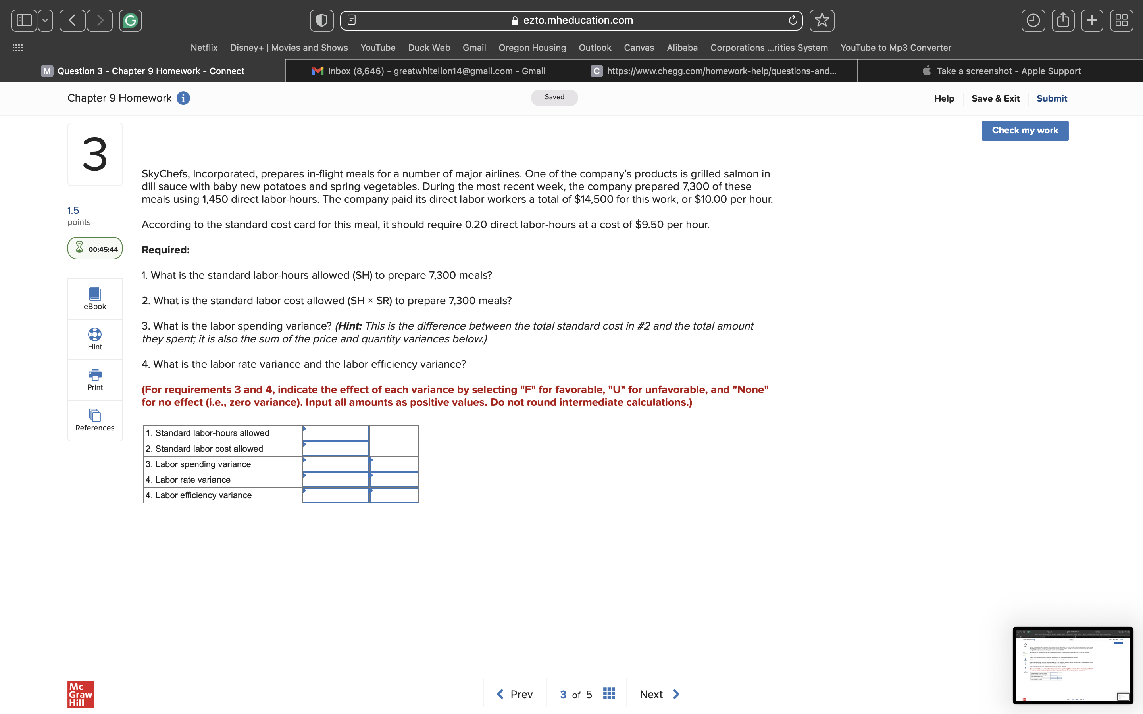Click the saved status indicator
The image size is (1143, 714).
[x=554, y=97]
